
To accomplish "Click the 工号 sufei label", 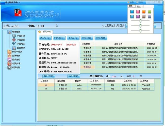I will pyautogui.click(x=11, y=26).
